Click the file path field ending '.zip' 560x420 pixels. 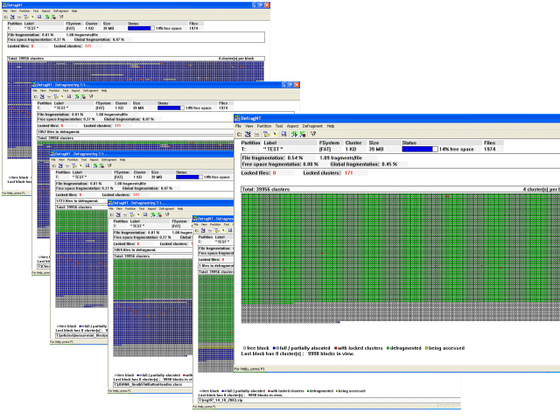(329, 401)
